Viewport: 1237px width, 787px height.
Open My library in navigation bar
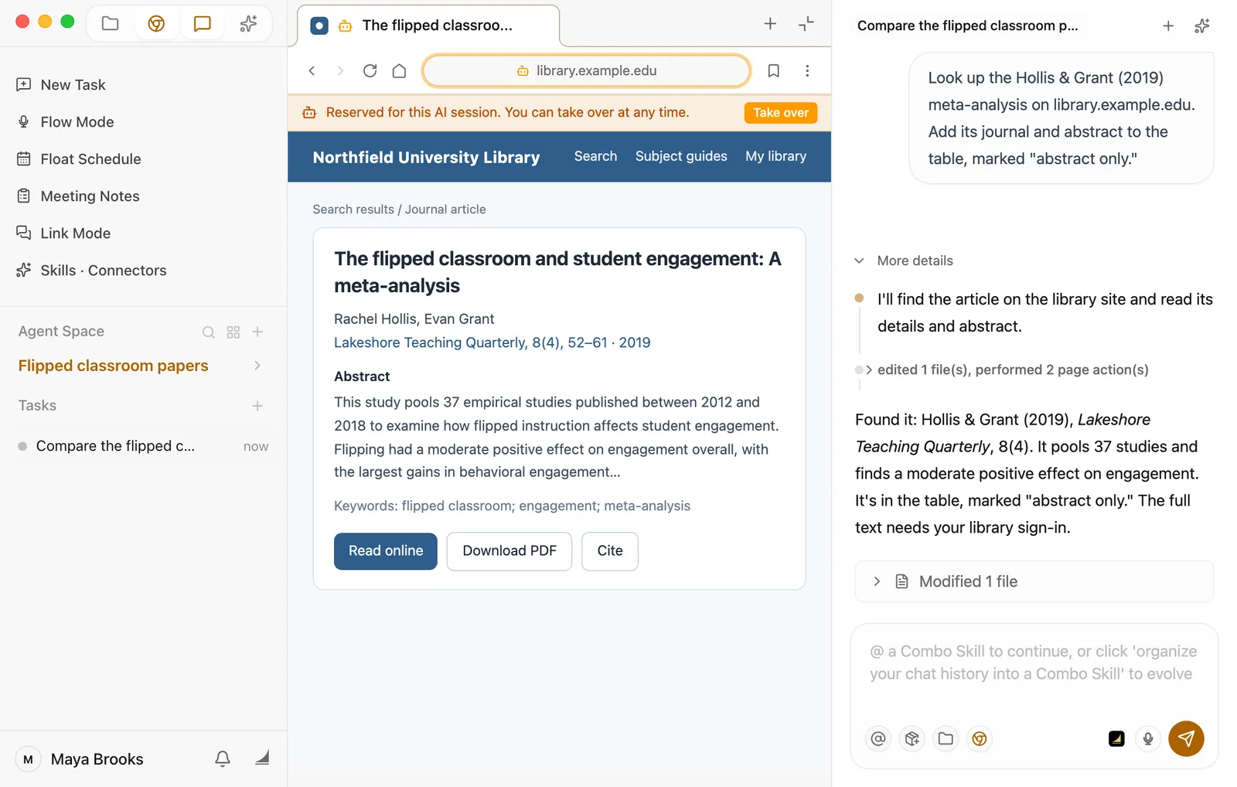pyautogui.click(x=775, y=156)
